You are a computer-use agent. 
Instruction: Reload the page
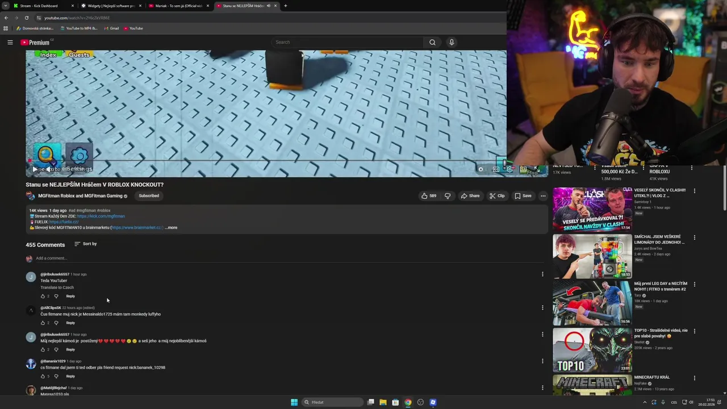click(26, 18)
